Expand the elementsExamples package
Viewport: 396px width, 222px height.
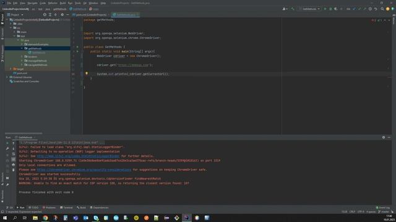tap(22, 44)
